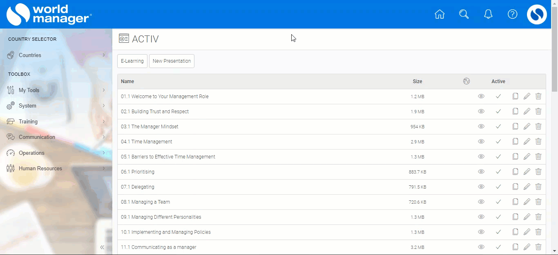The image size is (558, 255).
Task: Click the E-Learning button
Action: [x=132, y=61]
